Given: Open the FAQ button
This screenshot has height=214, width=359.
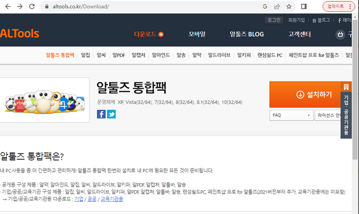Looking at the screenshot, I should (x=291, y=115).
